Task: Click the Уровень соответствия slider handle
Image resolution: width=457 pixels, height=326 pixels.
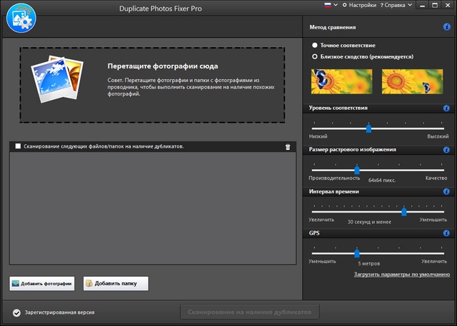Action: tap(368, 128)
